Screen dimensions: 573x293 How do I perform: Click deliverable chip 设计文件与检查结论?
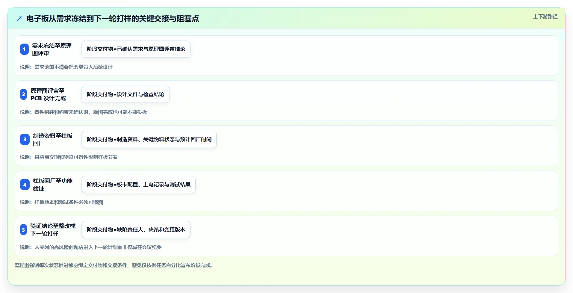tap(125, 94)
